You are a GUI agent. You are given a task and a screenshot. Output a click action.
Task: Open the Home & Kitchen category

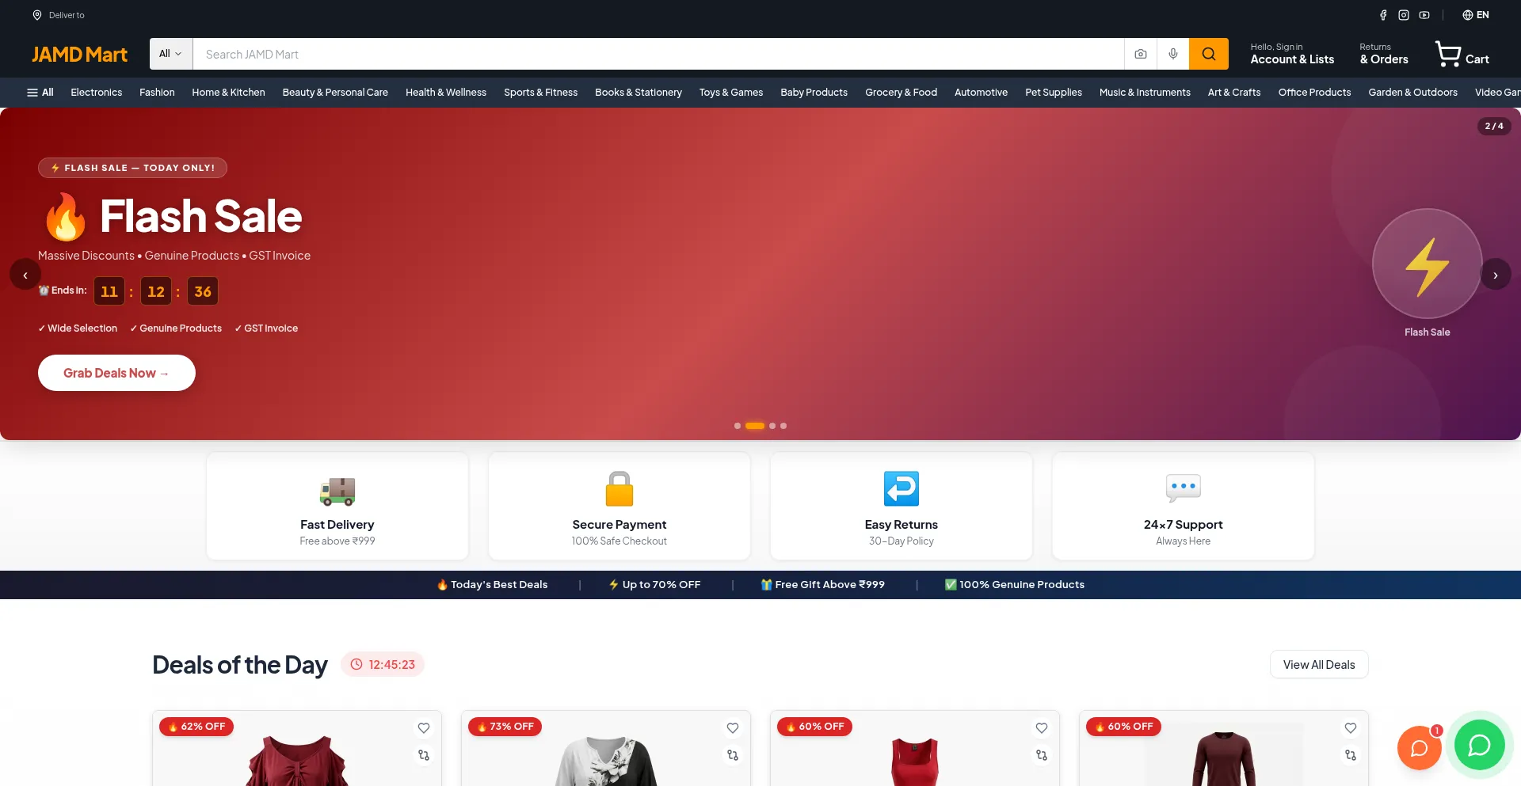click(228, 93)
